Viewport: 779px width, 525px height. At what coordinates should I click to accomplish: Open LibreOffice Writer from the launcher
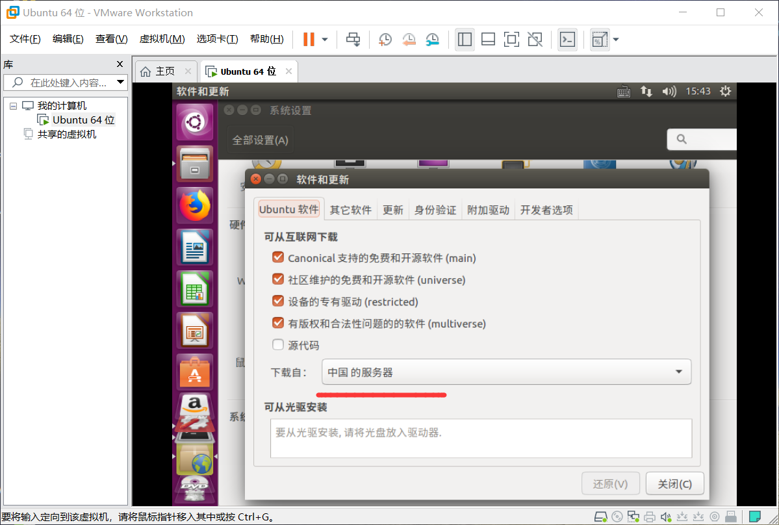(x=195, y=247)
